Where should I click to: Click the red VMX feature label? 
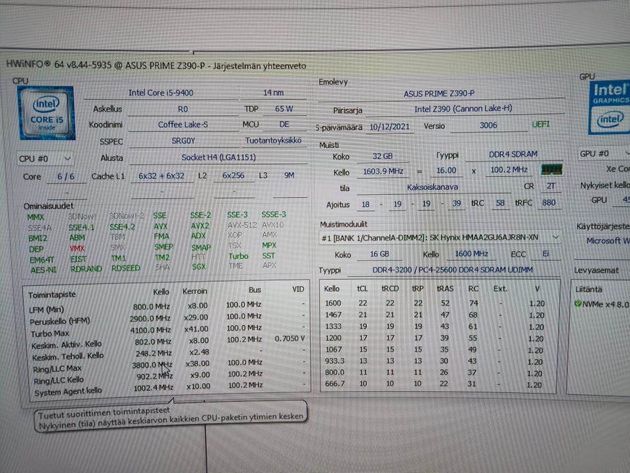pyautogui.click(x=77, y=248)
